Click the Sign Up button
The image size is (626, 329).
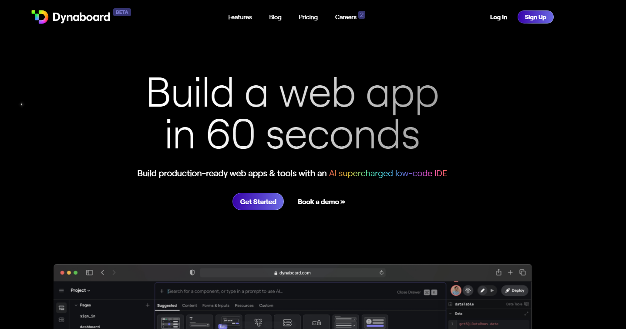coord(535,17)
